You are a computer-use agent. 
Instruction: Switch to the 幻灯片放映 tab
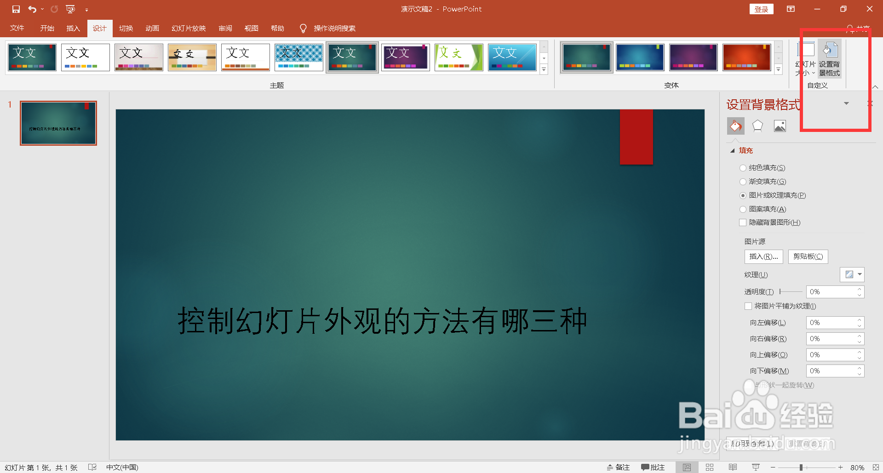189,28
